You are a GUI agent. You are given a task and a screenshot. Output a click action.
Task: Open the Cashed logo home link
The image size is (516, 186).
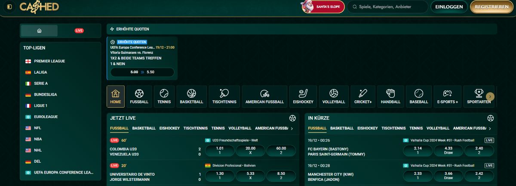point(39,7)
